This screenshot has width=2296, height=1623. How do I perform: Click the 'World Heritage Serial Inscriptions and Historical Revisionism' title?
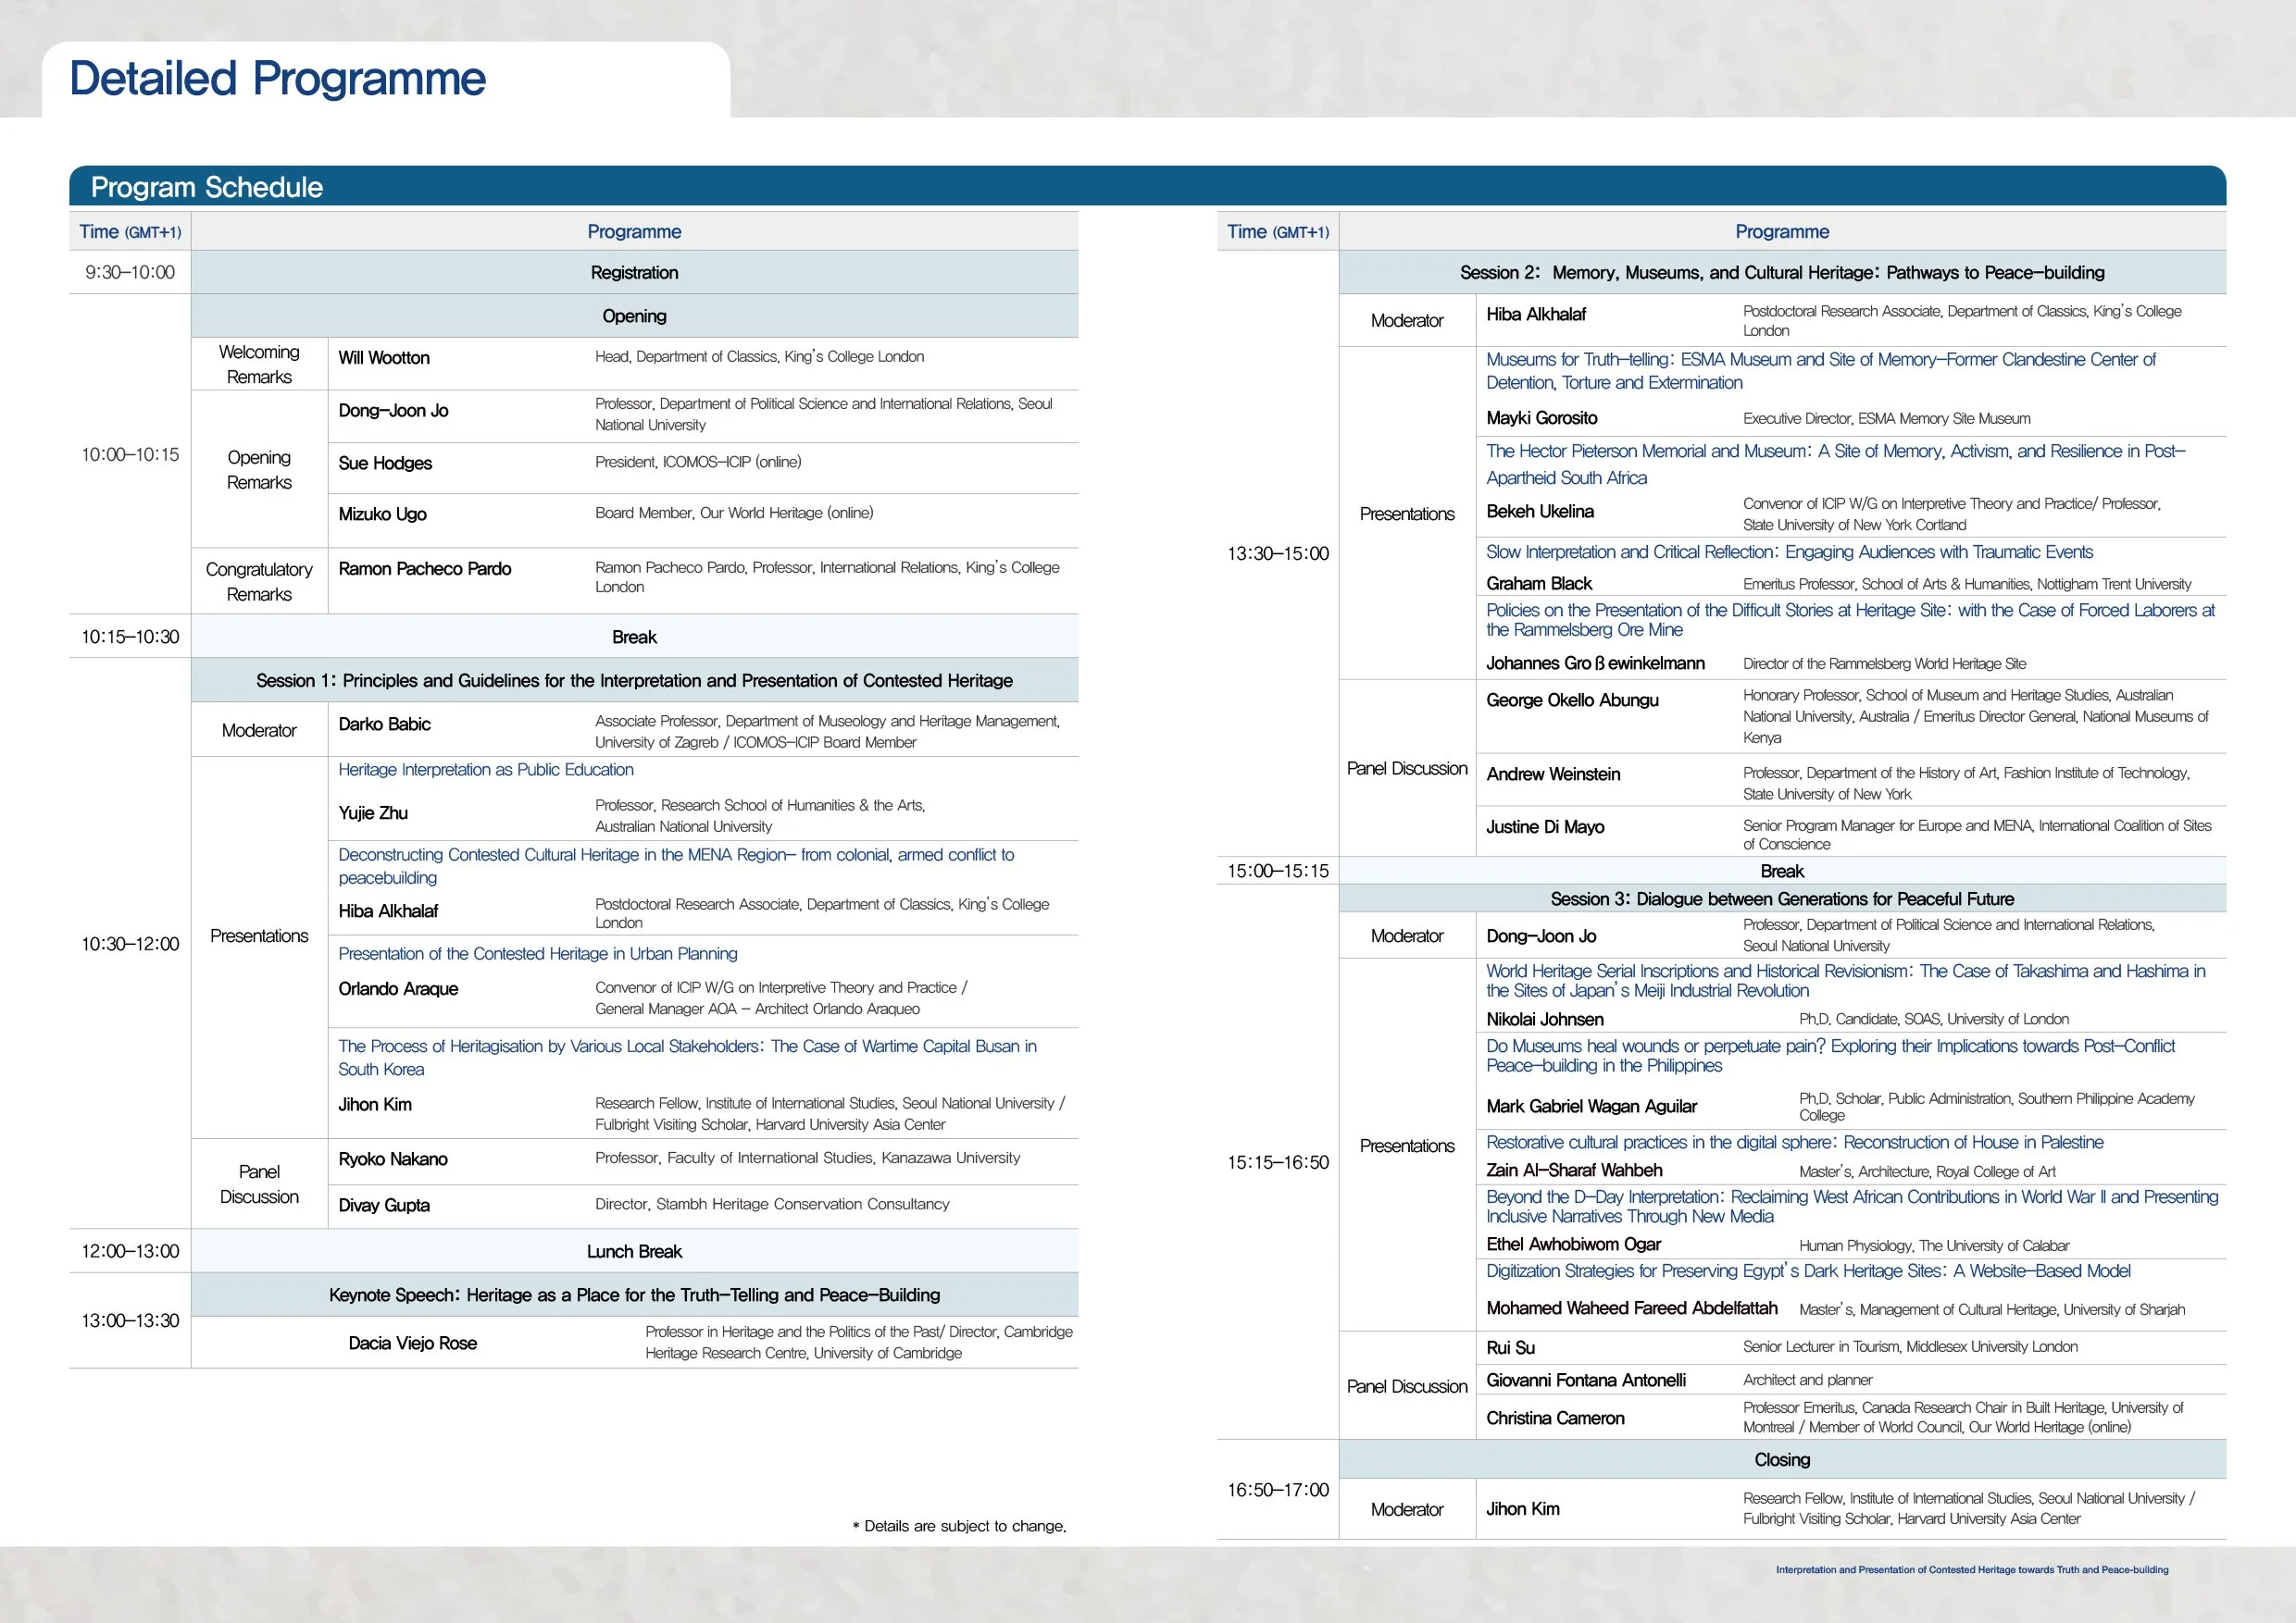pos(1845,972)
